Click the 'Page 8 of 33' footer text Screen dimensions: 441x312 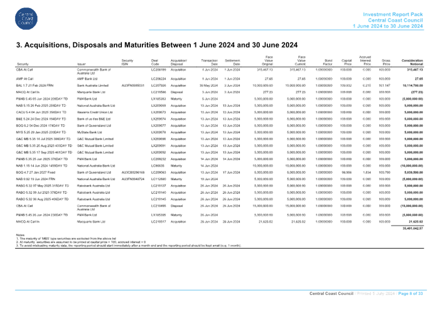coord(410,293)
